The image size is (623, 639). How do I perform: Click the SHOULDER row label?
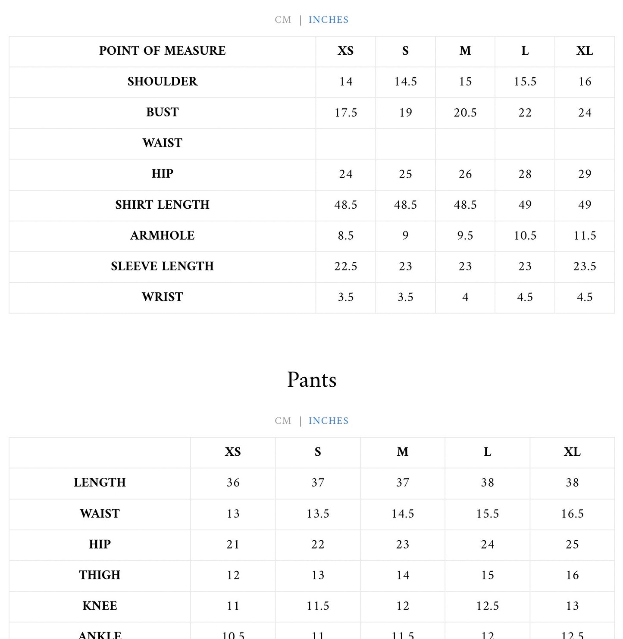point(162,81)
